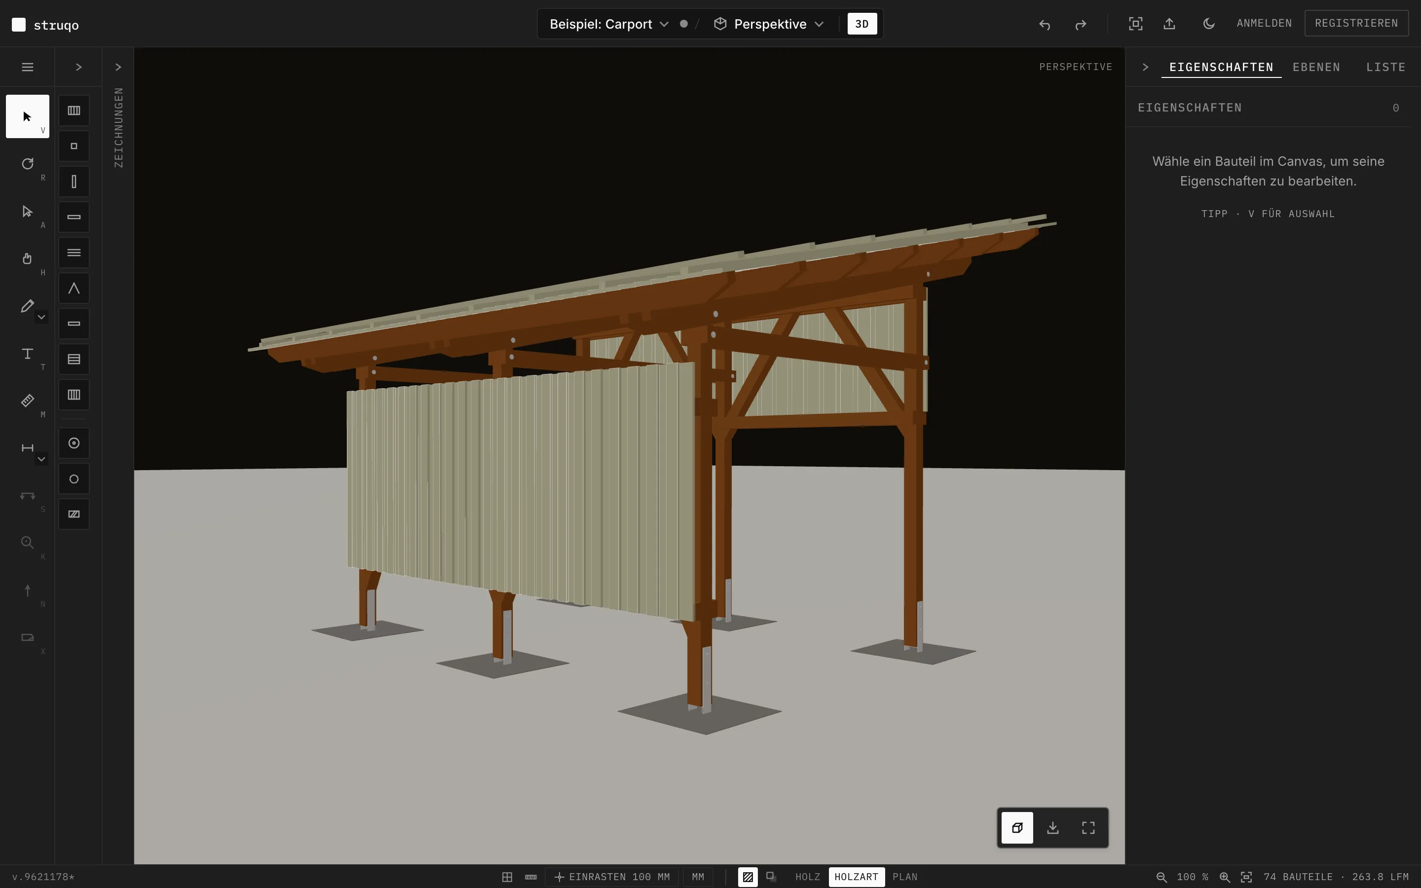Screen dimensions: 1421x888
Task: Select the HOLZ color mode
Action: pos(807,877)
